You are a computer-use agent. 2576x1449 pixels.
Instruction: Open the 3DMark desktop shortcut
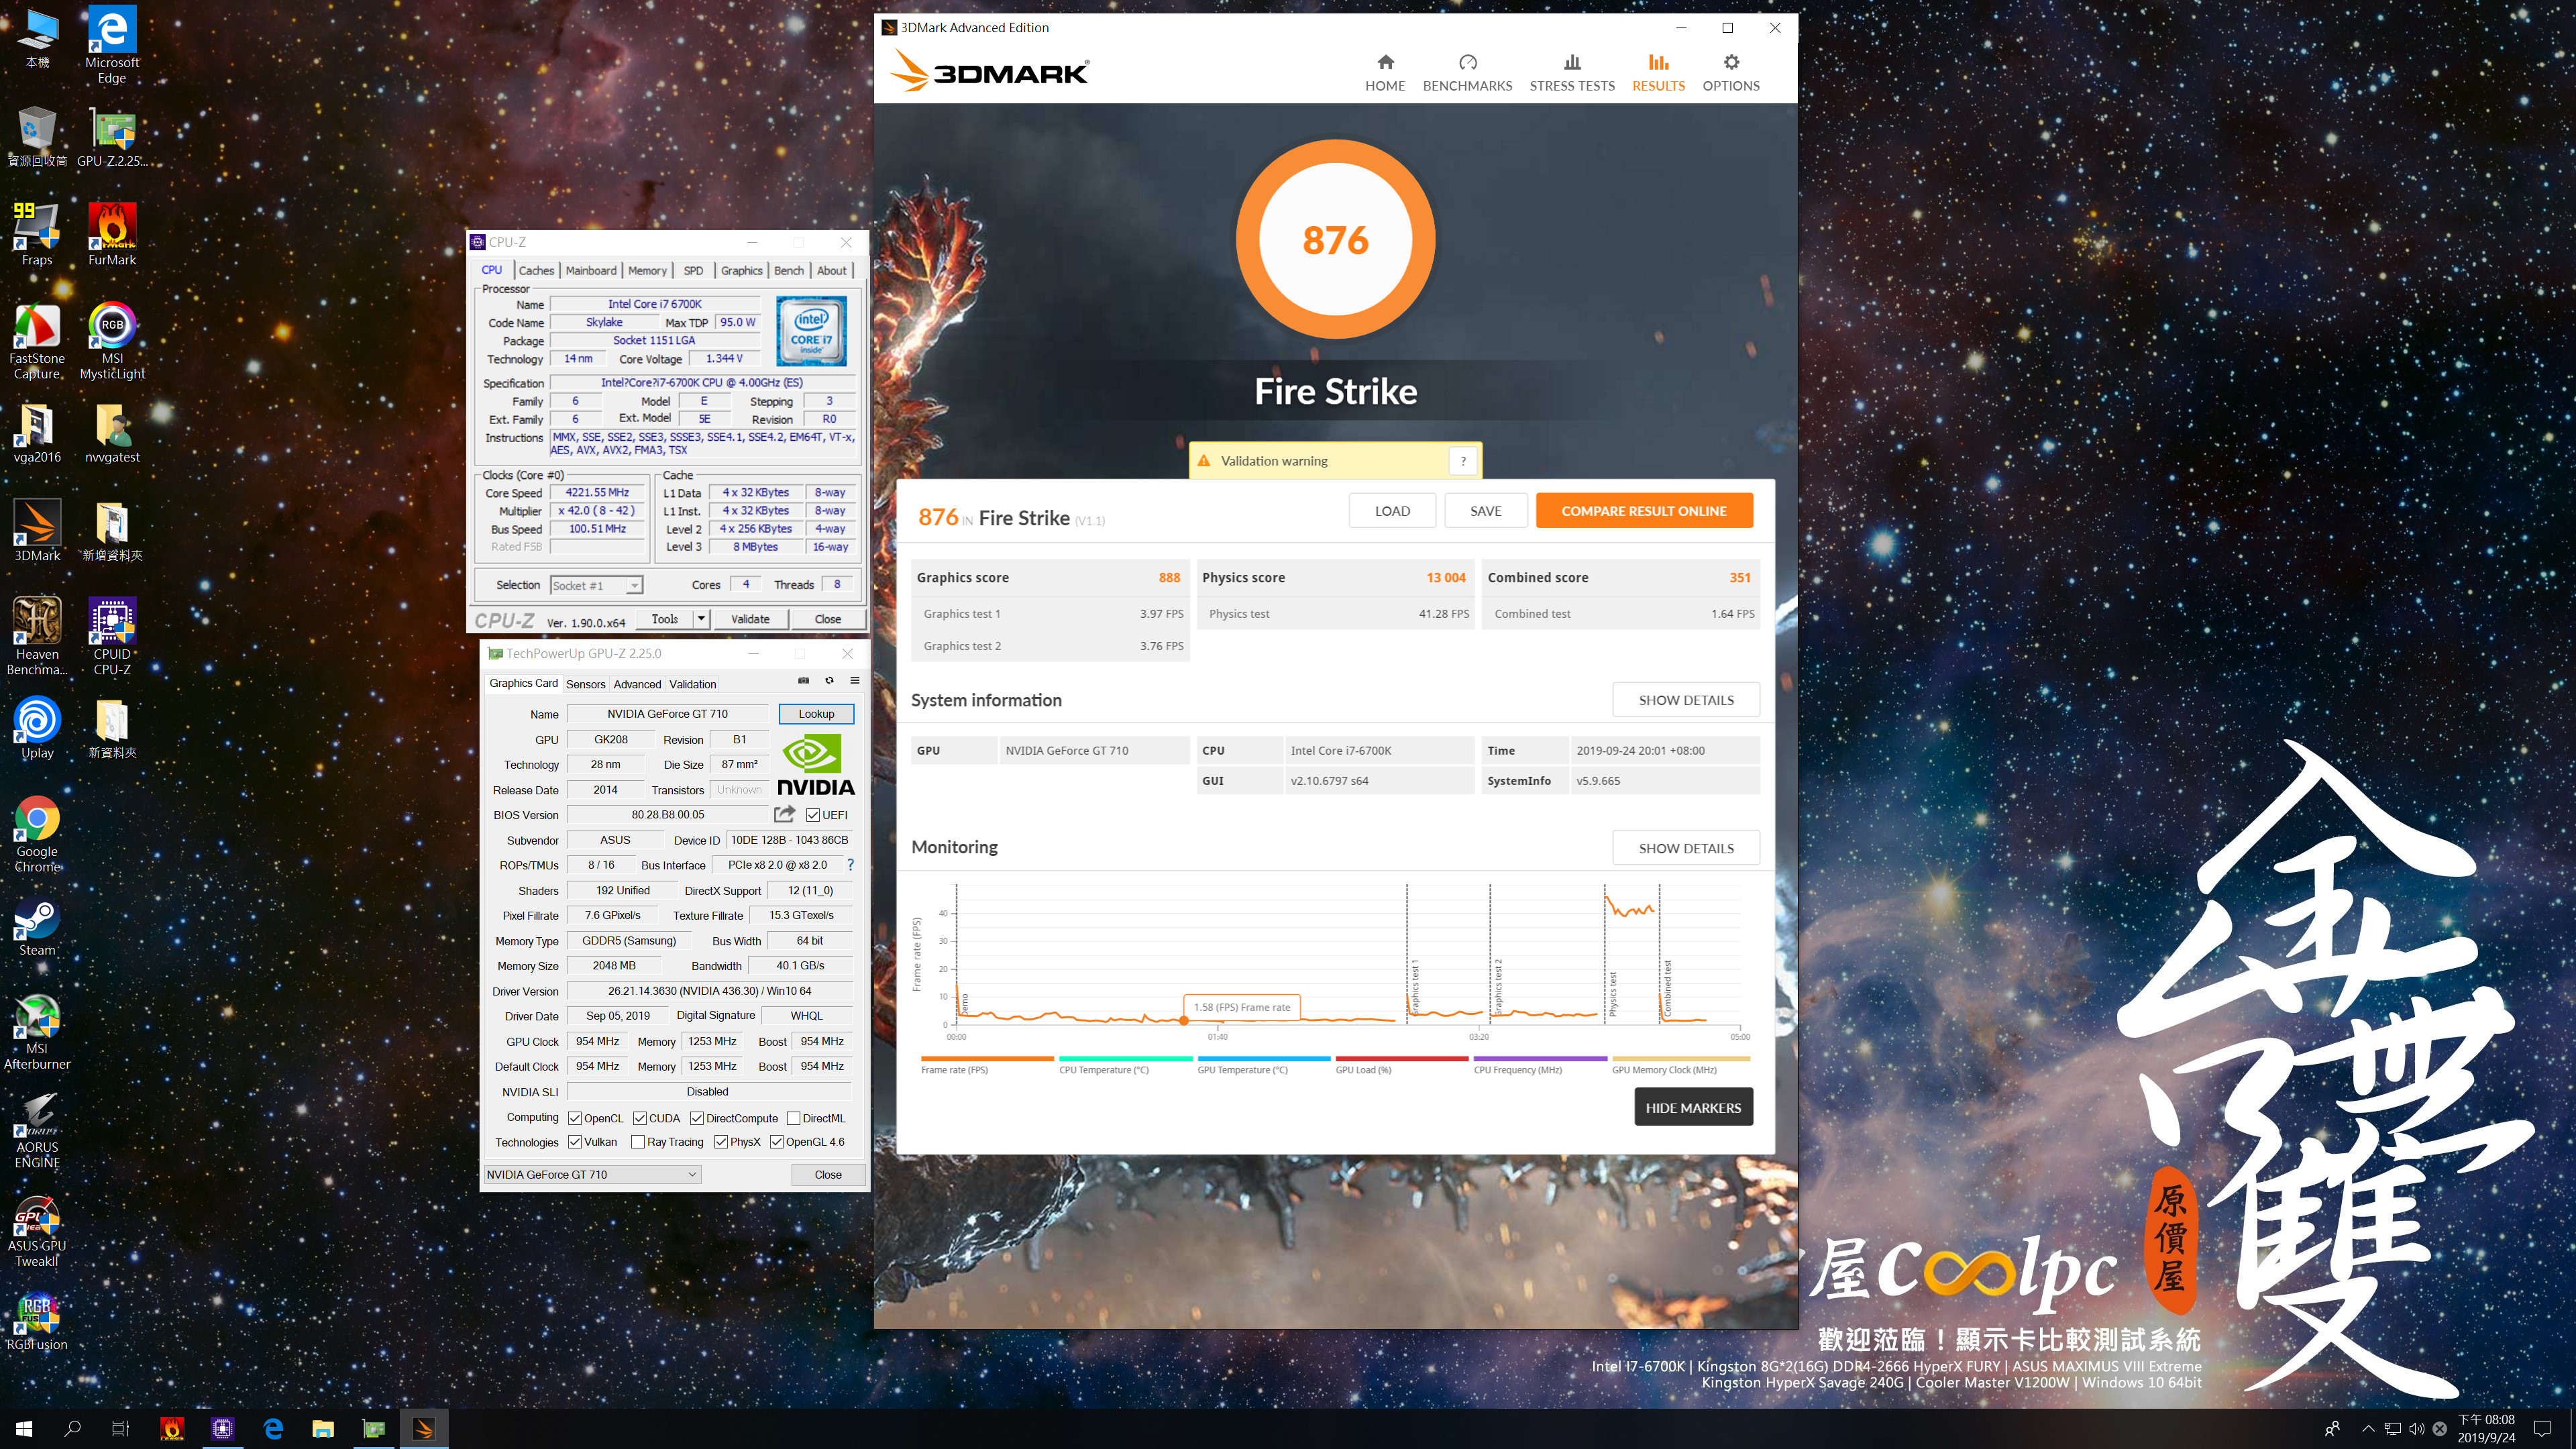pyautogui.click(x=37, y=531)
